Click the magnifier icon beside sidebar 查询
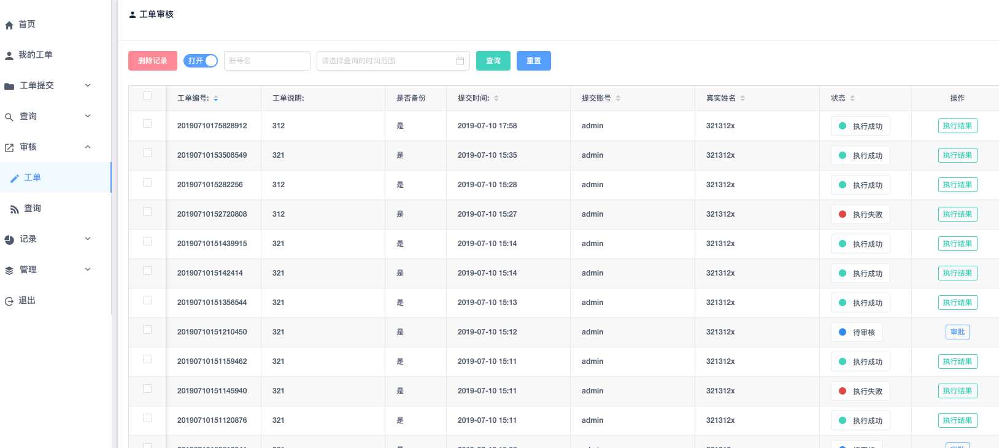999x448 pixels. click(x=9, y=117)
